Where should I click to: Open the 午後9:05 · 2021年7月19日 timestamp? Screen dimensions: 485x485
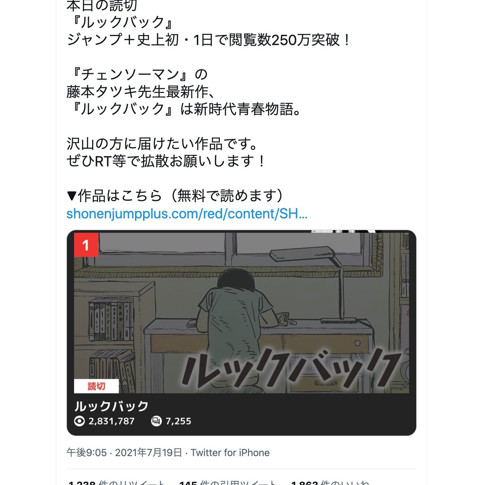click(124, 453)
